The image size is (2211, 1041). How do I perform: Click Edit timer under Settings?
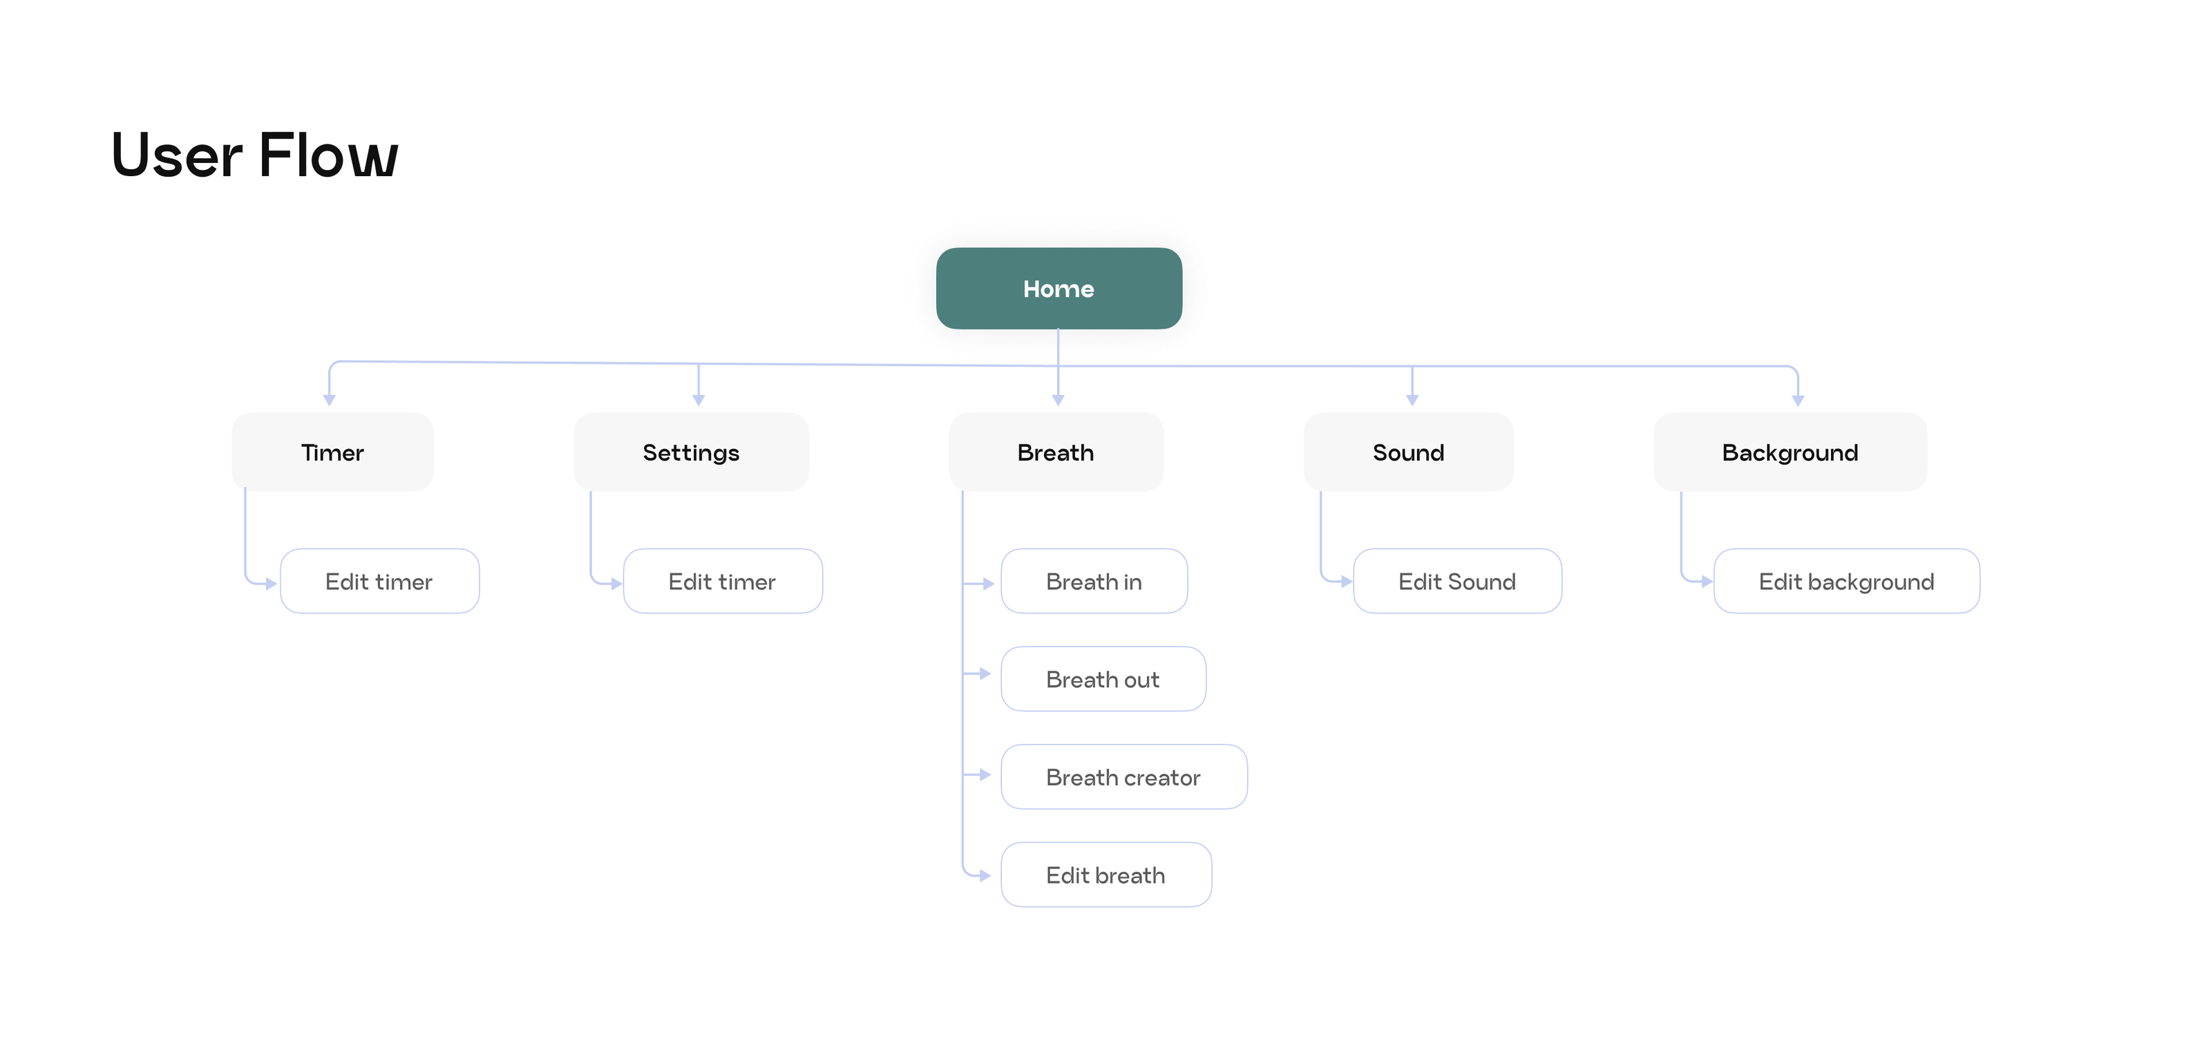(x=723, y=581)
